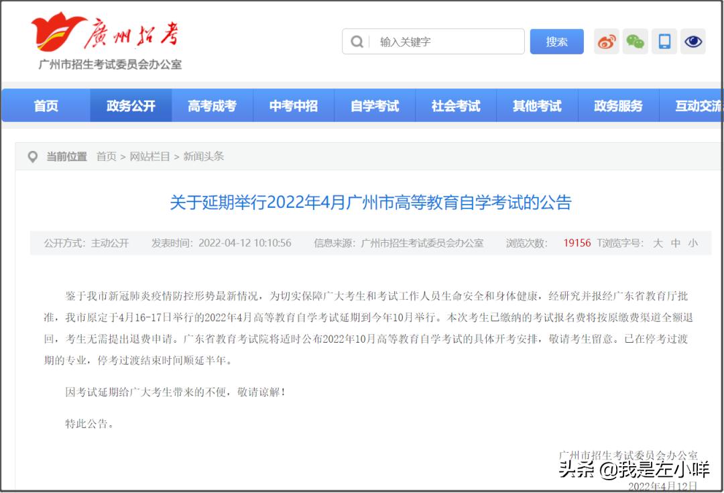The width and height of the screenshot is (724, 493).
Task: Open the 首页 navigation tab
Action: coord(46,105)
